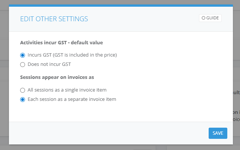Open the GUIDE button in dialog header
Image resolution: width=240 pixels, height=150 pixels.
[x=210, y=18]
